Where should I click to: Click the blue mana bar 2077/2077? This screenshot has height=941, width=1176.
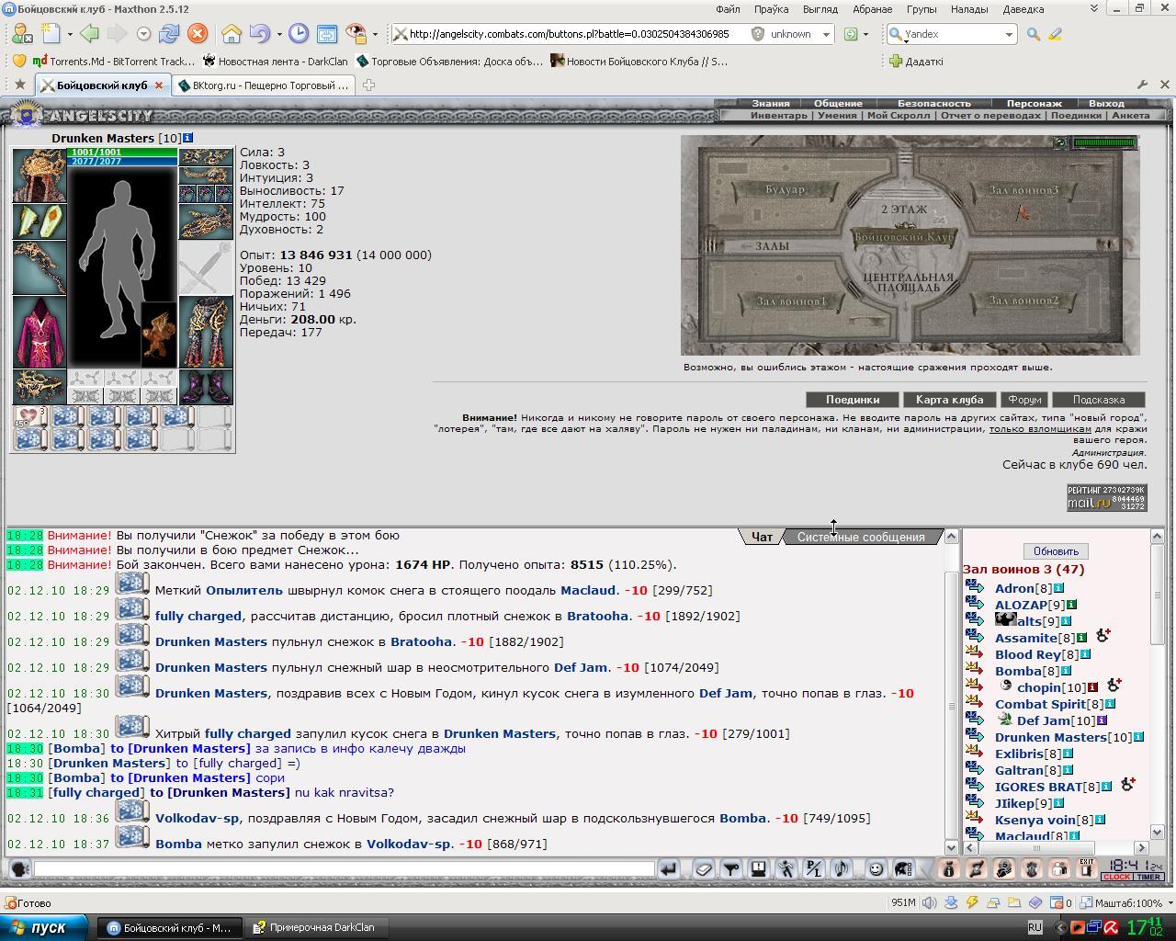pos(123,161)
